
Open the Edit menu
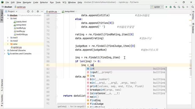click(12, 2)
